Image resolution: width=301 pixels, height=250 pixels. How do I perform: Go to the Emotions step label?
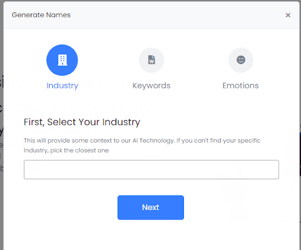pyautogui.click(x=240, y=86)
